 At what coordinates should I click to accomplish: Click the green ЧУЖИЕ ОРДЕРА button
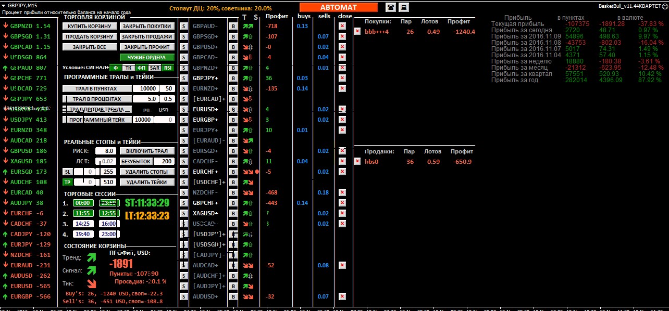click(146, 57)
